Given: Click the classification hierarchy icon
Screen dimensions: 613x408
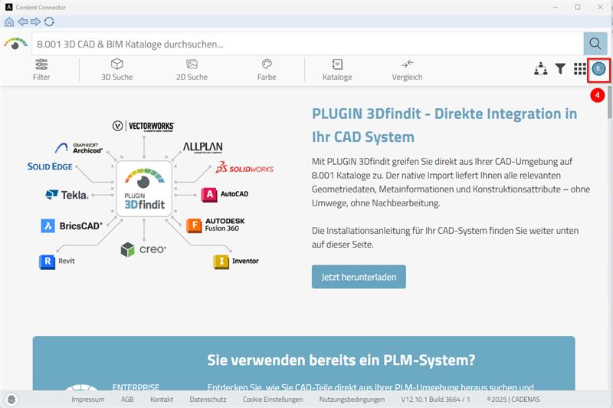Looking at the screenshot, I should (541, 70).
